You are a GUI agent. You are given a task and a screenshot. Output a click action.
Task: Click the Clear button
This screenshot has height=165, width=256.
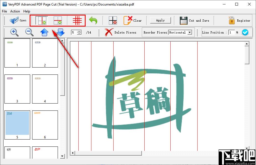132,20
